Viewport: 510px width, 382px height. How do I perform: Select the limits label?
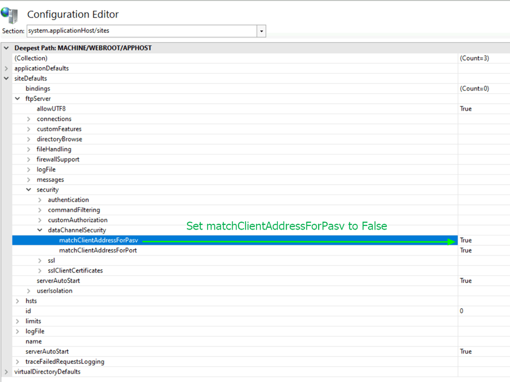coord(33,321)
